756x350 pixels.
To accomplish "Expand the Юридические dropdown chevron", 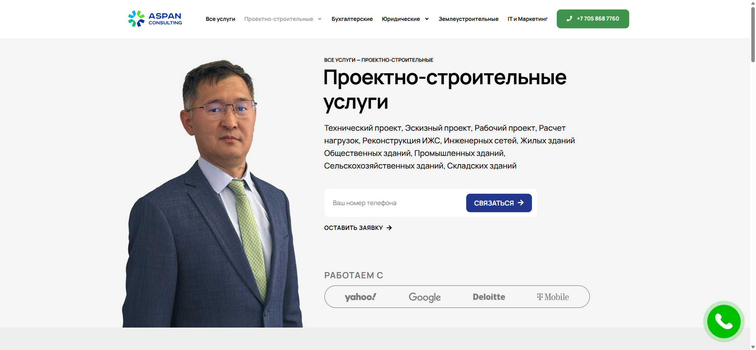I will (427, 19).
